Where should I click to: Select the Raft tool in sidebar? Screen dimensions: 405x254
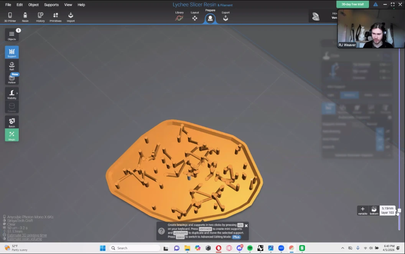tap(12, 66)
